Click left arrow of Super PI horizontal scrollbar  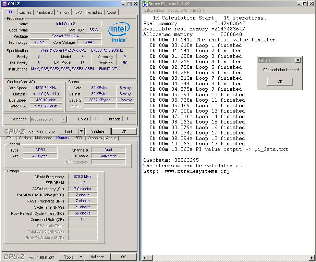coord(144,257)
